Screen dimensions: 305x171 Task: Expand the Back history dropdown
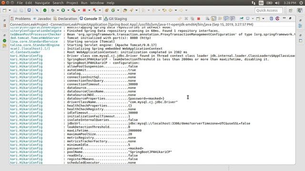tap(176, 10)
